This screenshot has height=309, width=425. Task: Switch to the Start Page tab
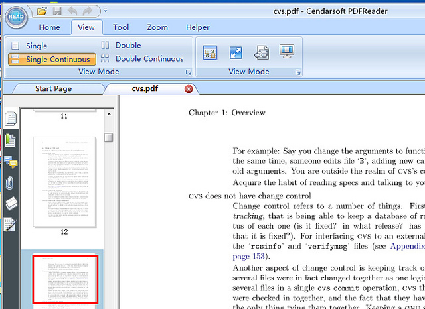53,88
